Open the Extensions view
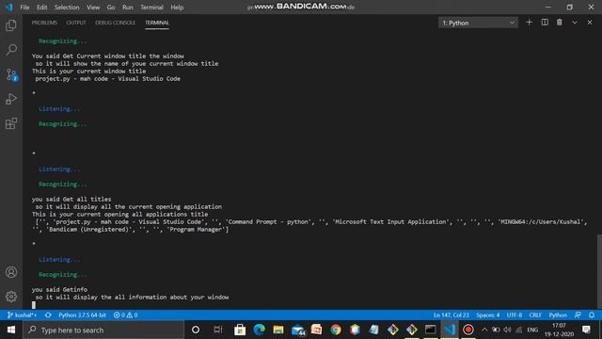This screenshot has height=339, width=602. 11,123
